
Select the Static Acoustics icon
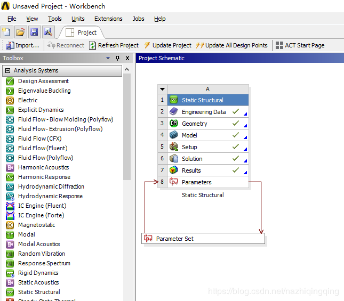[x=10, y=282]
